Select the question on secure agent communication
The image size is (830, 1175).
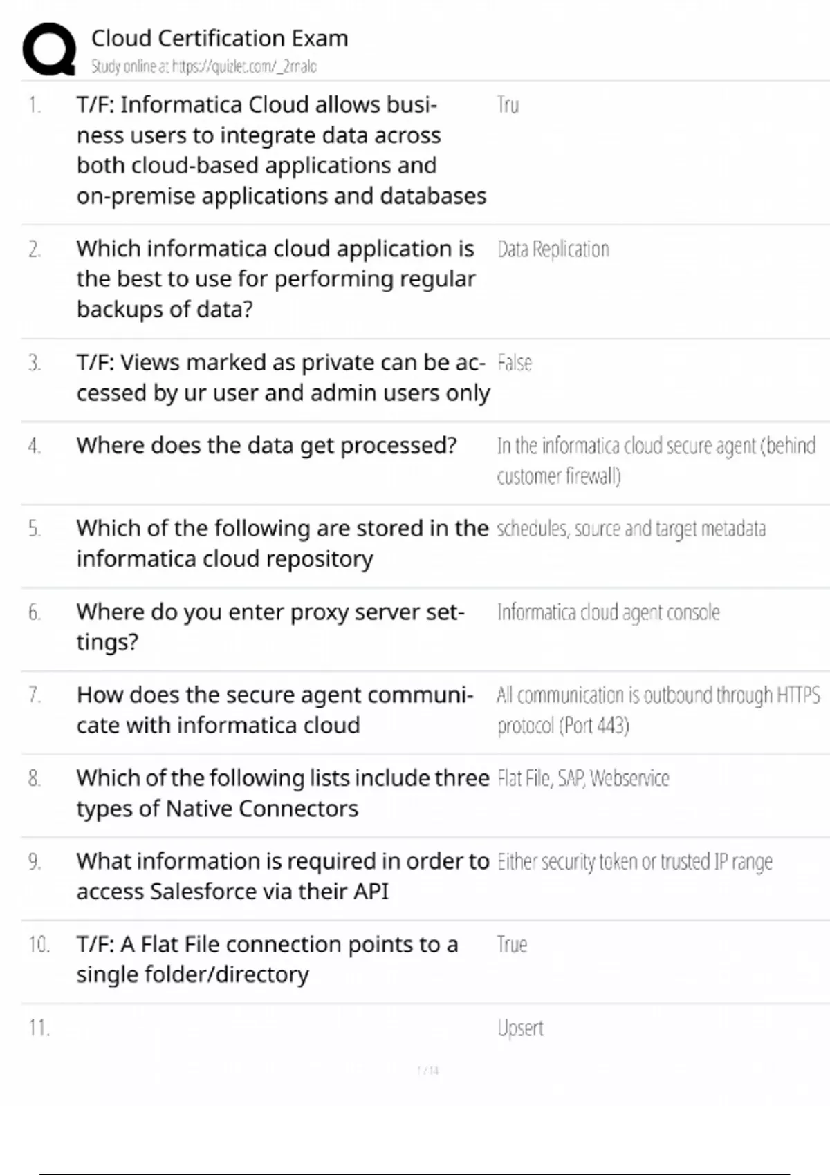click(275, 710)
